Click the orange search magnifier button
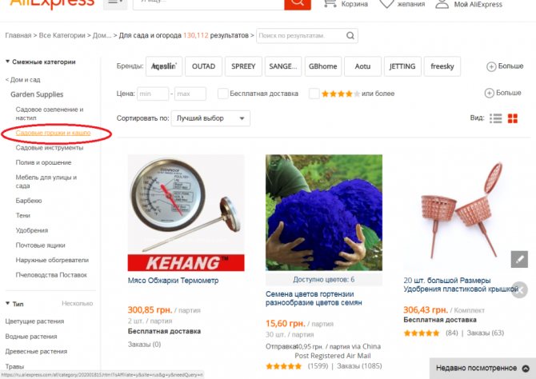The image size is (536, 379). 298,3
